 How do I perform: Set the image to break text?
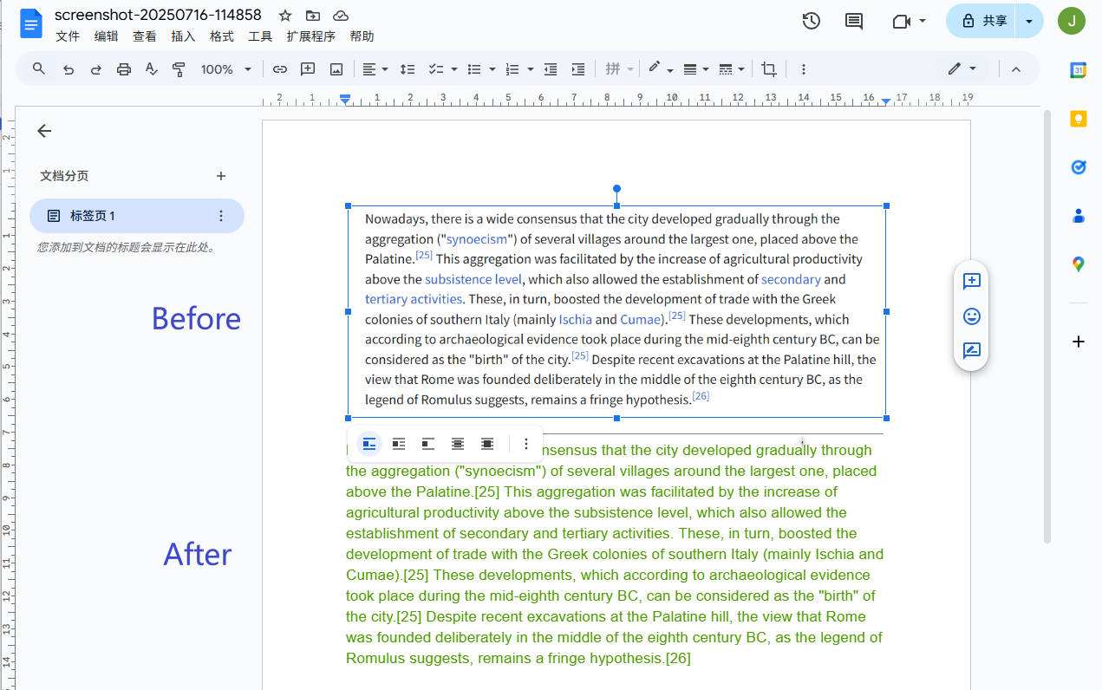(x=428, y=444)
